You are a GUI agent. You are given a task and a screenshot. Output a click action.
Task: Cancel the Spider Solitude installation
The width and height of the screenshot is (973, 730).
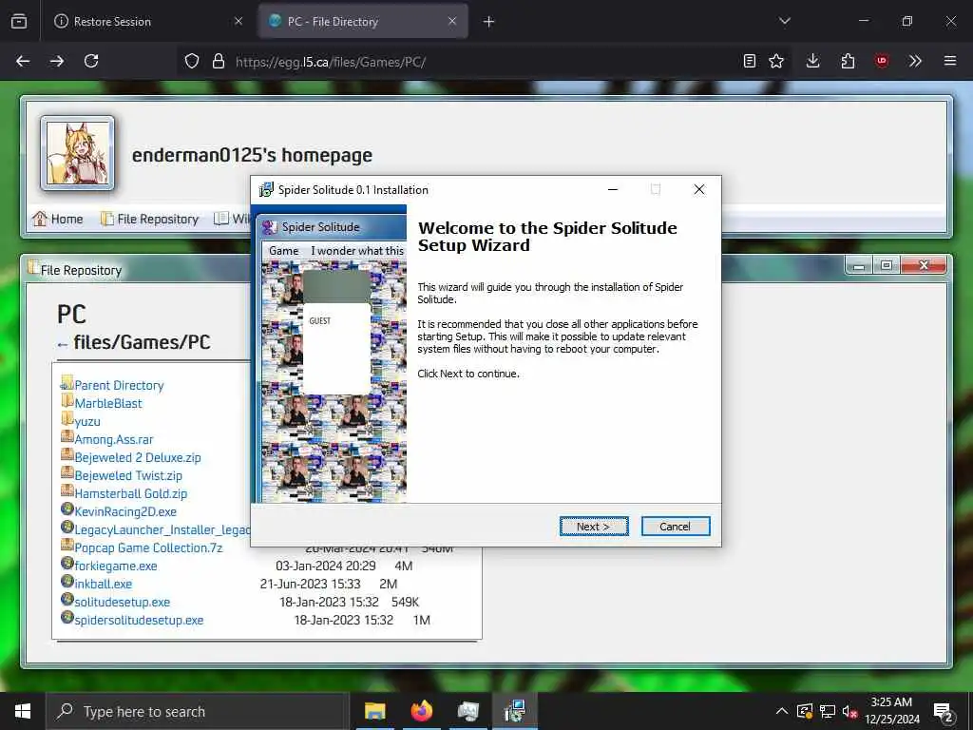676,527
